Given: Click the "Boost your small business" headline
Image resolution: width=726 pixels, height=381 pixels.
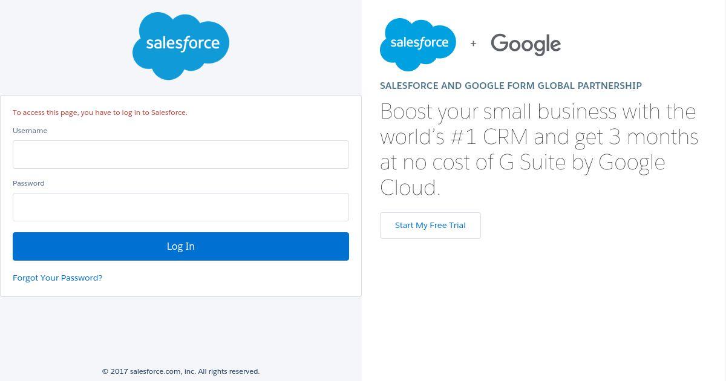Looking at the screenshot, I should (539, 149).
